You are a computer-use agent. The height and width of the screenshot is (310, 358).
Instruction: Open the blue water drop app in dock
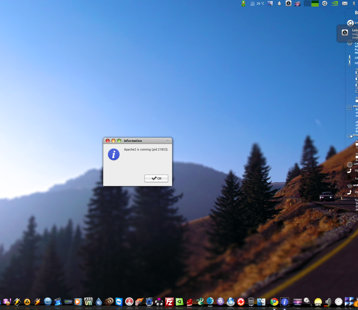click(x=99, y=302)
